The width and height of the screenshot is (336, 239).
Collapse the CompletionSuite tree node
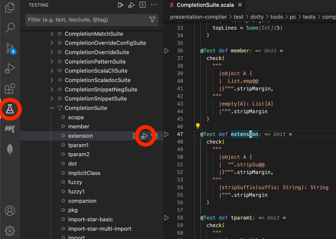pyautogui.click(x=52, y=108)
